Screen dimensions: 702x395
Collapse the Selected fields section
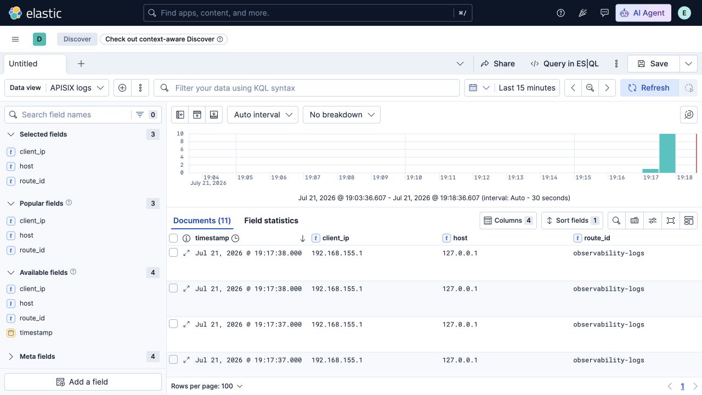[11, 134]
